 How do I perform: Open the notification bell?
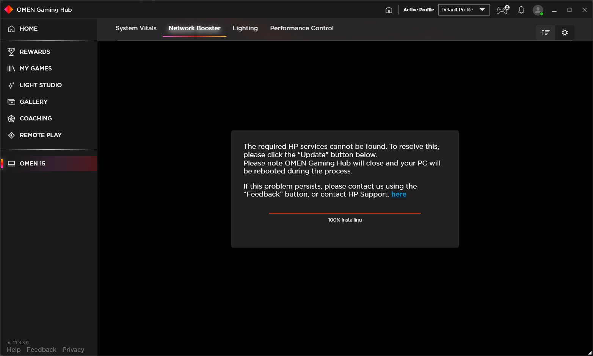click(521, 10)
